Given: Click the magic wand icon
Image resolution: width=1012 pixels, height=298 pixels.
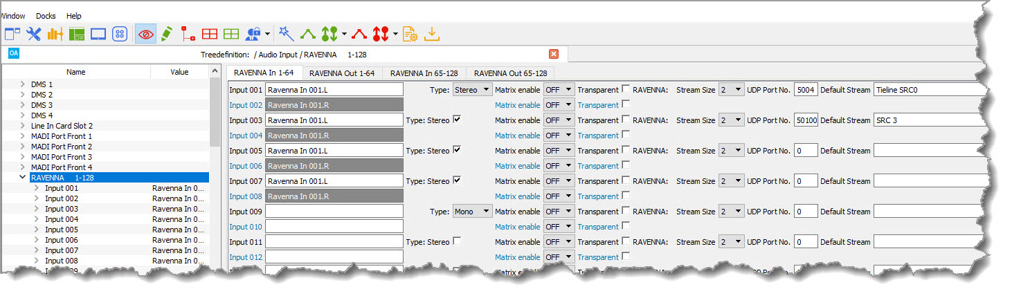Looking at the screenshot, I should [286, 34].
